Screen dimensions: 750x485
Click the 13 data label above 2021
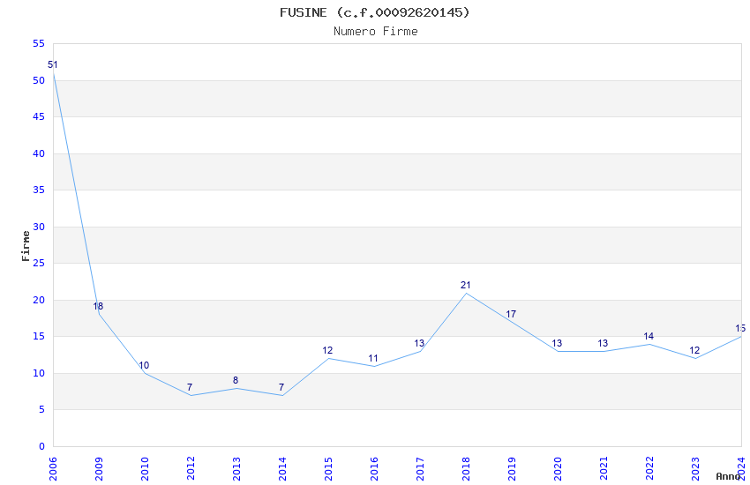point(603,344)
